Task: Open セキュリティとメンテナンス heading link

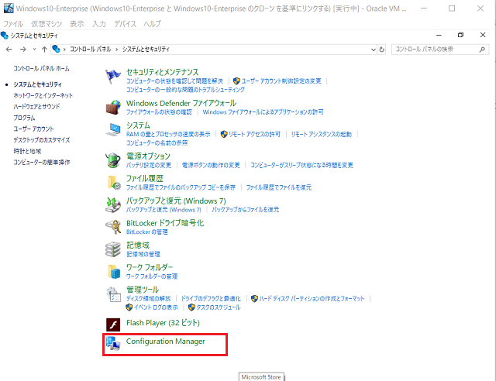Action: coord(162,72)
